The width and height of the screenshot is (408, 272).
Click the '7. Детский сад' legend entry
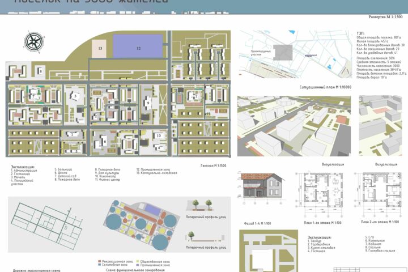pos(65,176)
